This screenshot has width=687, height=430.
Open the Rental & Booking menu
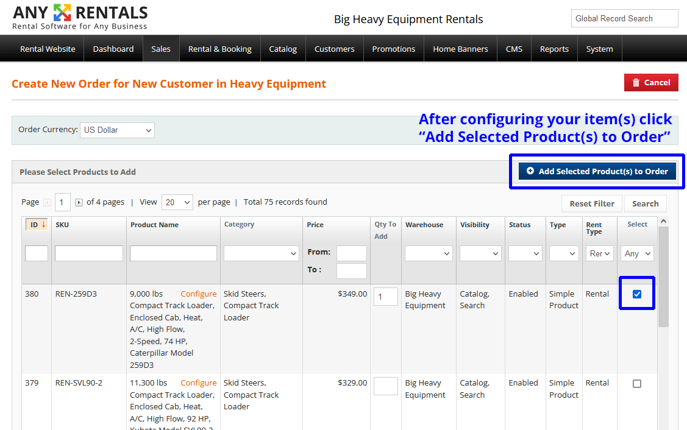[219, 49]
